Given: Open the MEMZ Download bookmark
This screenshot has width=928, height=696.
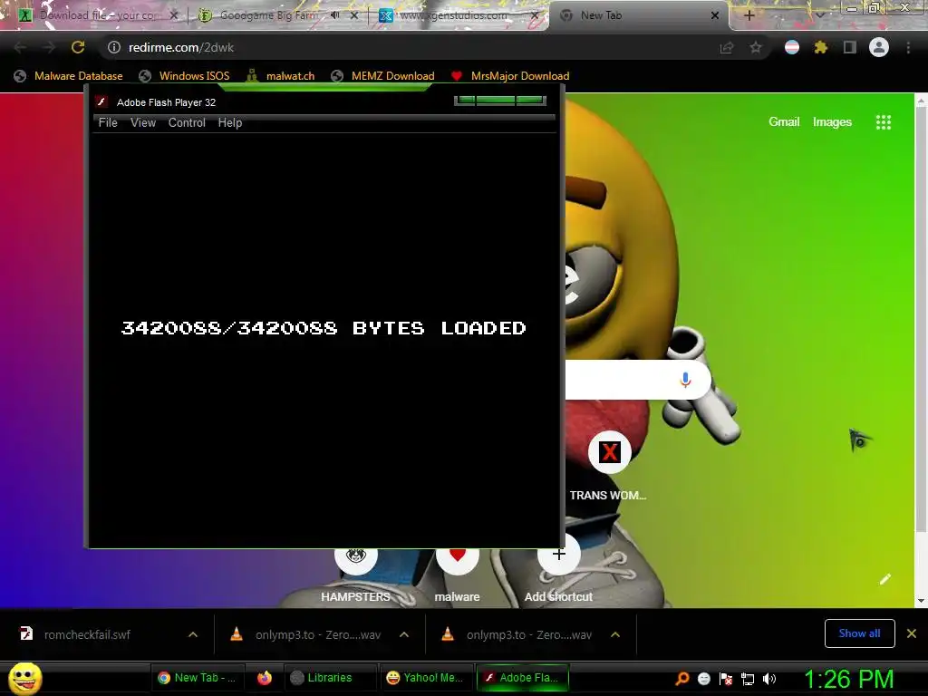Looking at the screenshot, I should tap(383, 76).
